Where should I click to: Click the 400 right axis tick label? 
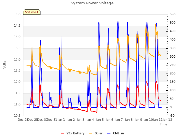[173, 39]
